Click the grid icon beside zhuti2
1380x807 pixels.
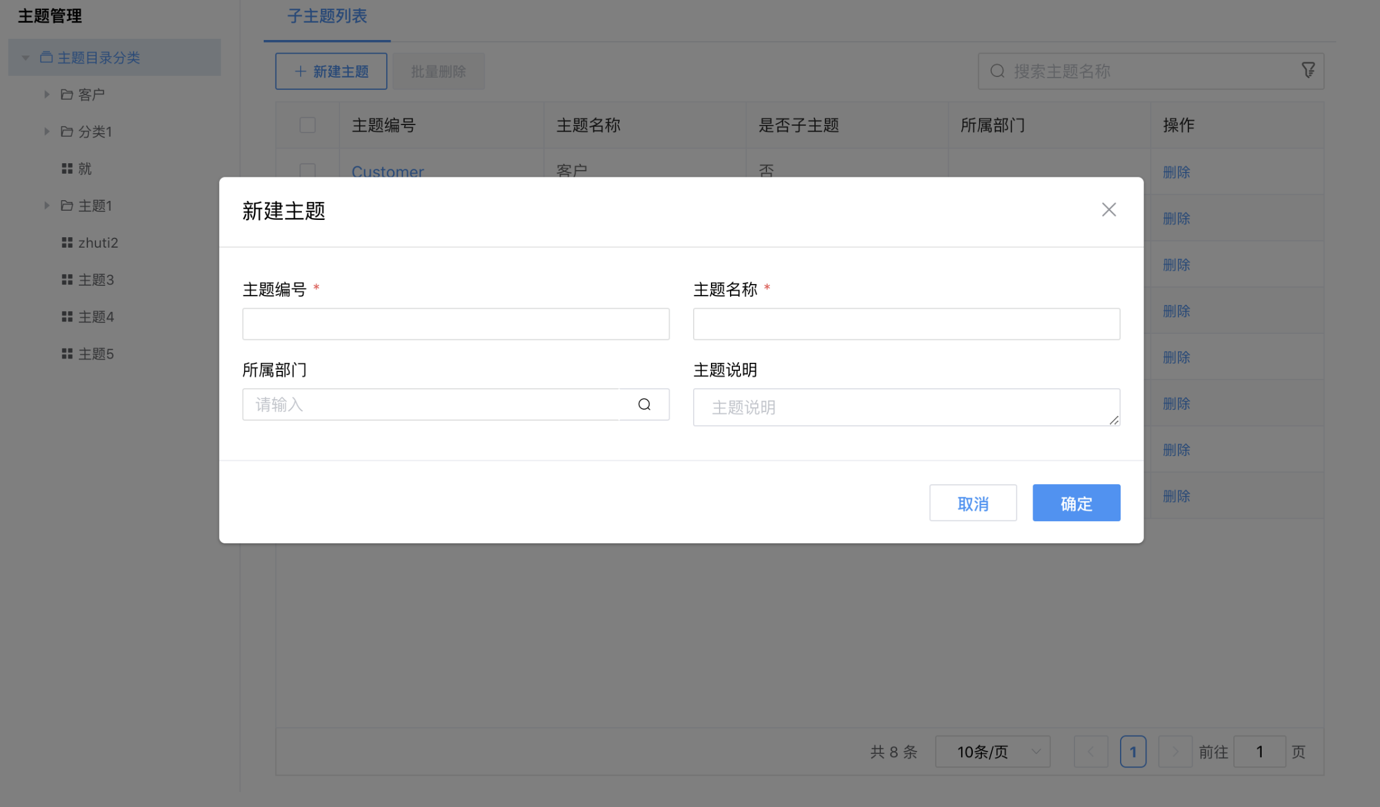pos(68,242)
